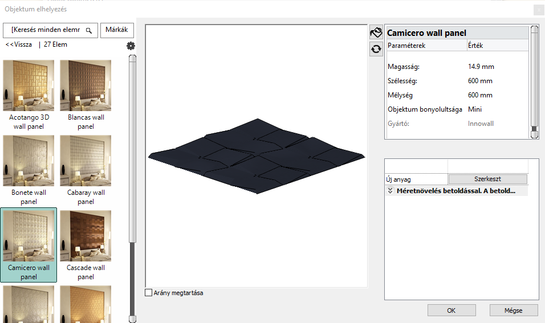Expand the Méretnövelés betoldással section
Image resolution: width=545 pixels, height=323 pixels.
coord(390,191)
